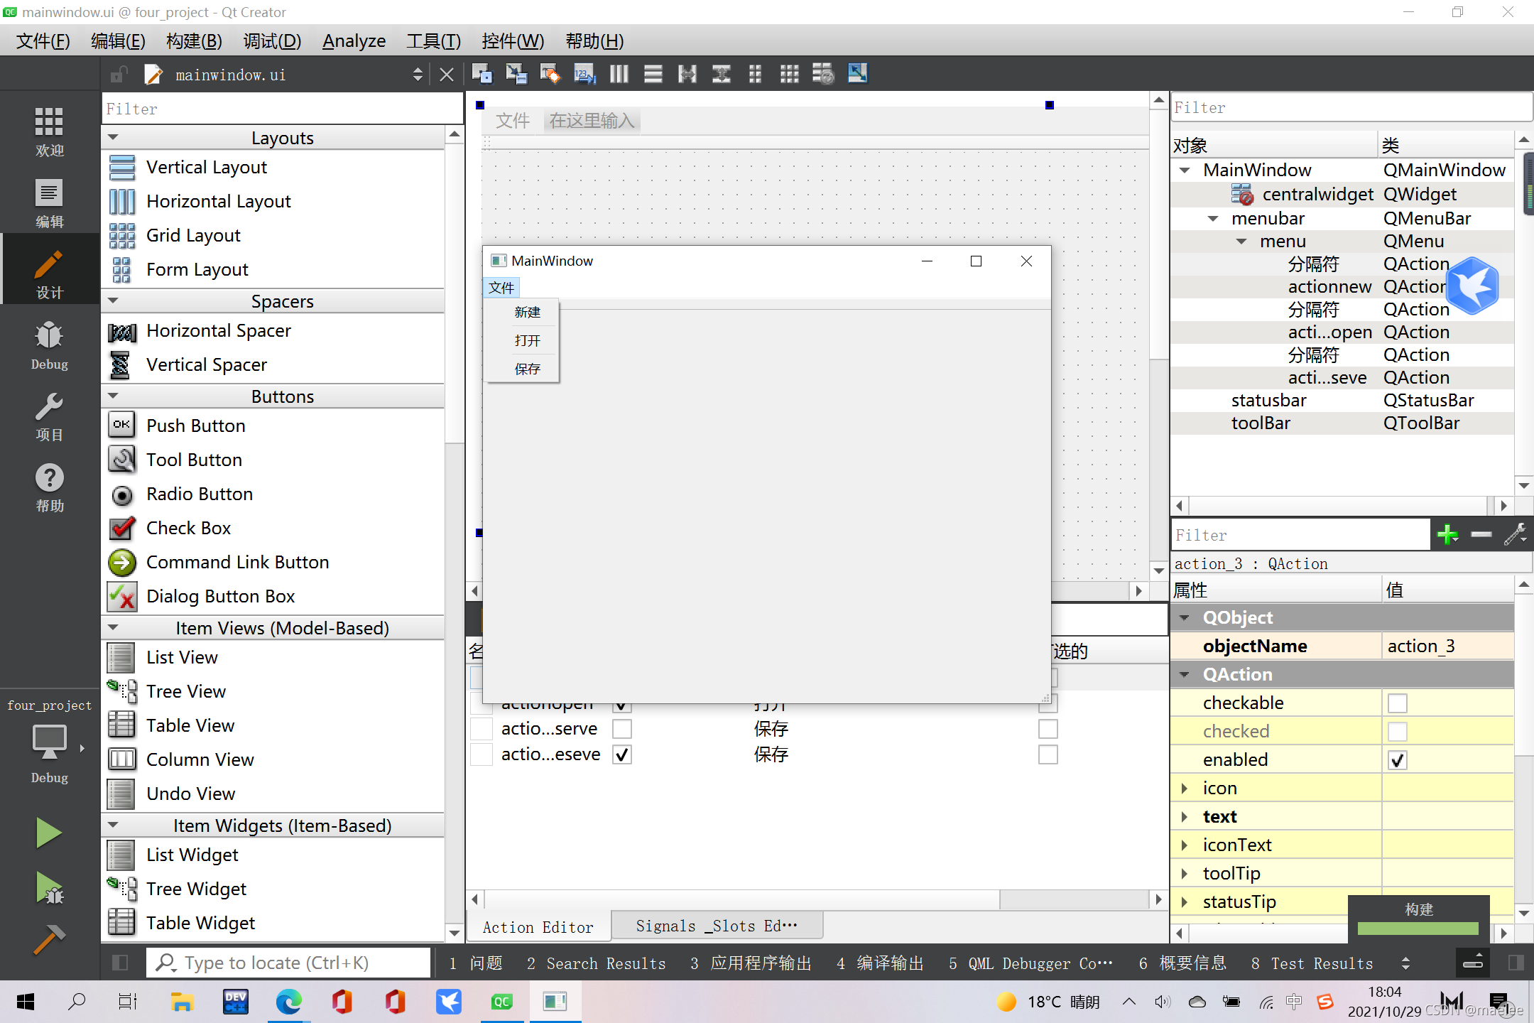
Task: Open the Debug mode in sidebar
Action: pyautogui.click(x=49, y=345)
